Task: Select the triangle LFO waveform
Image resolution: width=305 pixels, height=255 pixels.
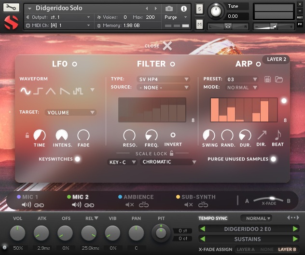Action: pyautogui.click(x=51, y=91)
